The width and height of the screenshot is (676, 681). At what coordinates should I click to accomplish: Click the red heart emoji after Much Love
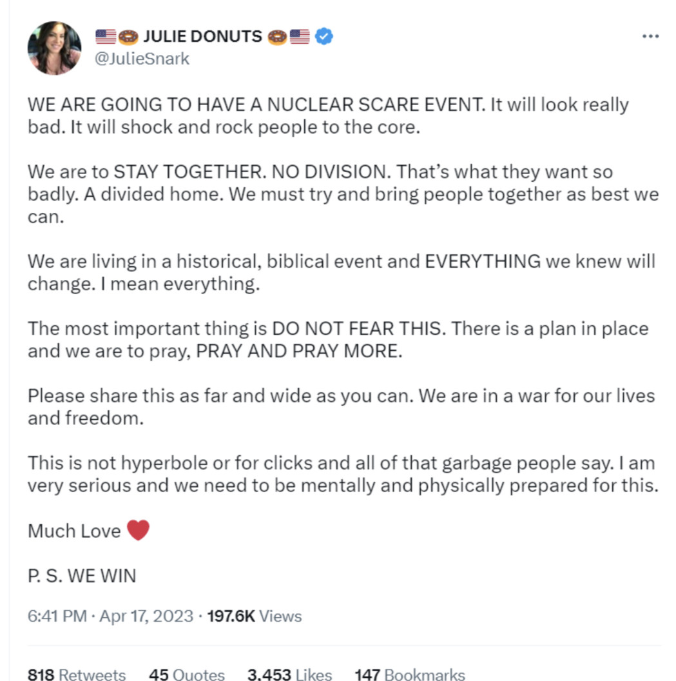pyautogui.click(x=138, y=530)
